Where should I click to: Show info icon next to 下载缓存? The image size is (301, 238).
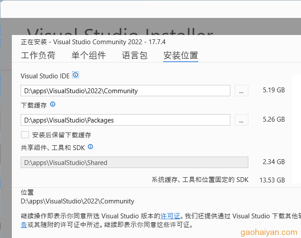coord(53,104)
